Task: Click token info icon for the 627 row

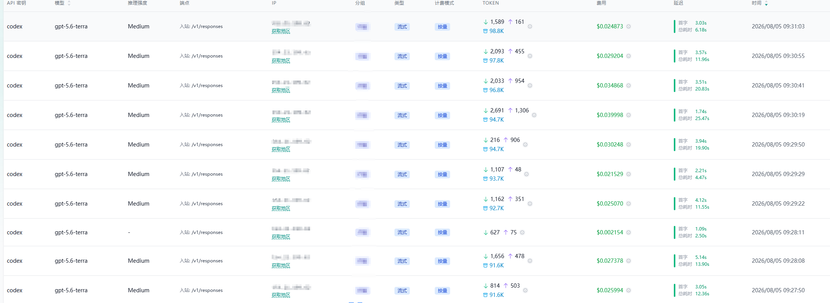Action: (522, 232)
